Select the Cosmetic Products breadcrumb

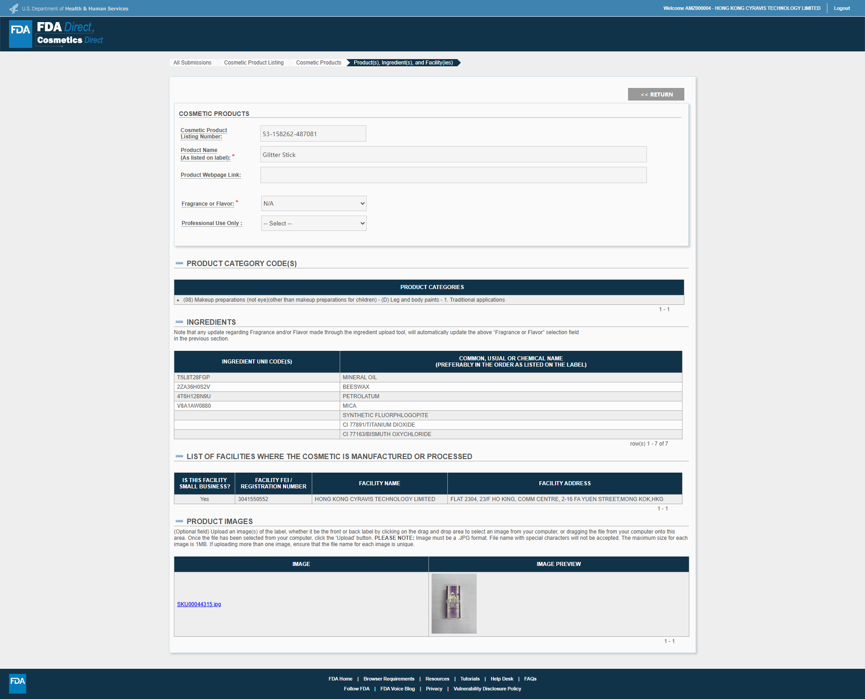319,63
